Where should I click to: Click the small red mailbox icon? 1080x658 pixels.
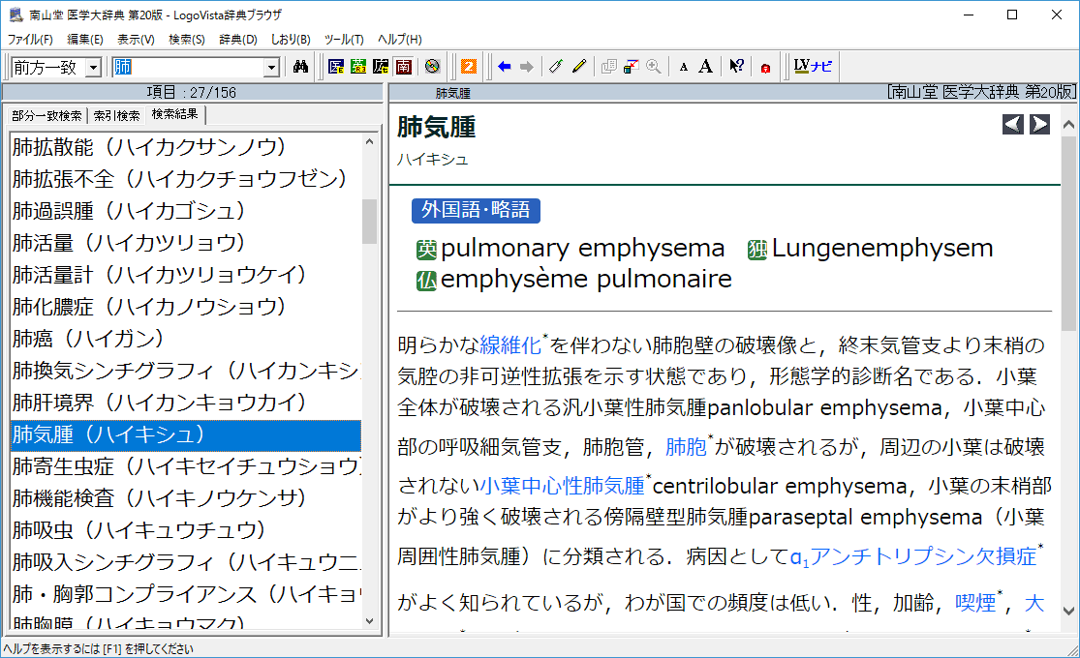coord(765,68)
